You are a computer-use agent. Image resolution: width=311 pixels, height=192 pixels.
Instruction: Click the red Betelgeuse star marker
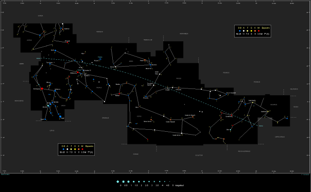click(42, 88)
